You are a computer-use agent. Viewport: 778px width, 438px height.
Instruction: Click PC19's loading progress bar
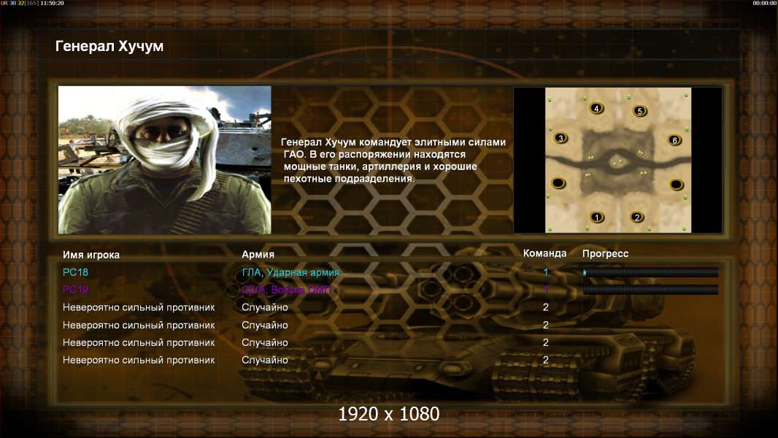click(650, 289)
